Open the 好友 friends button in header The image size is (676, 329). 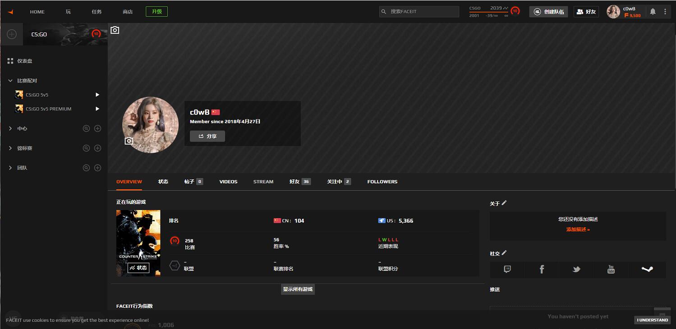coord(586,12)
